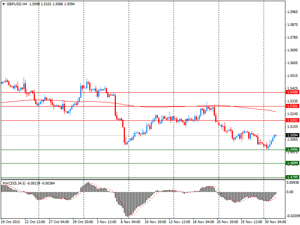Select the MACD(5,34,5) indicator label
This screenshot has width=300, height=225.
14,183
